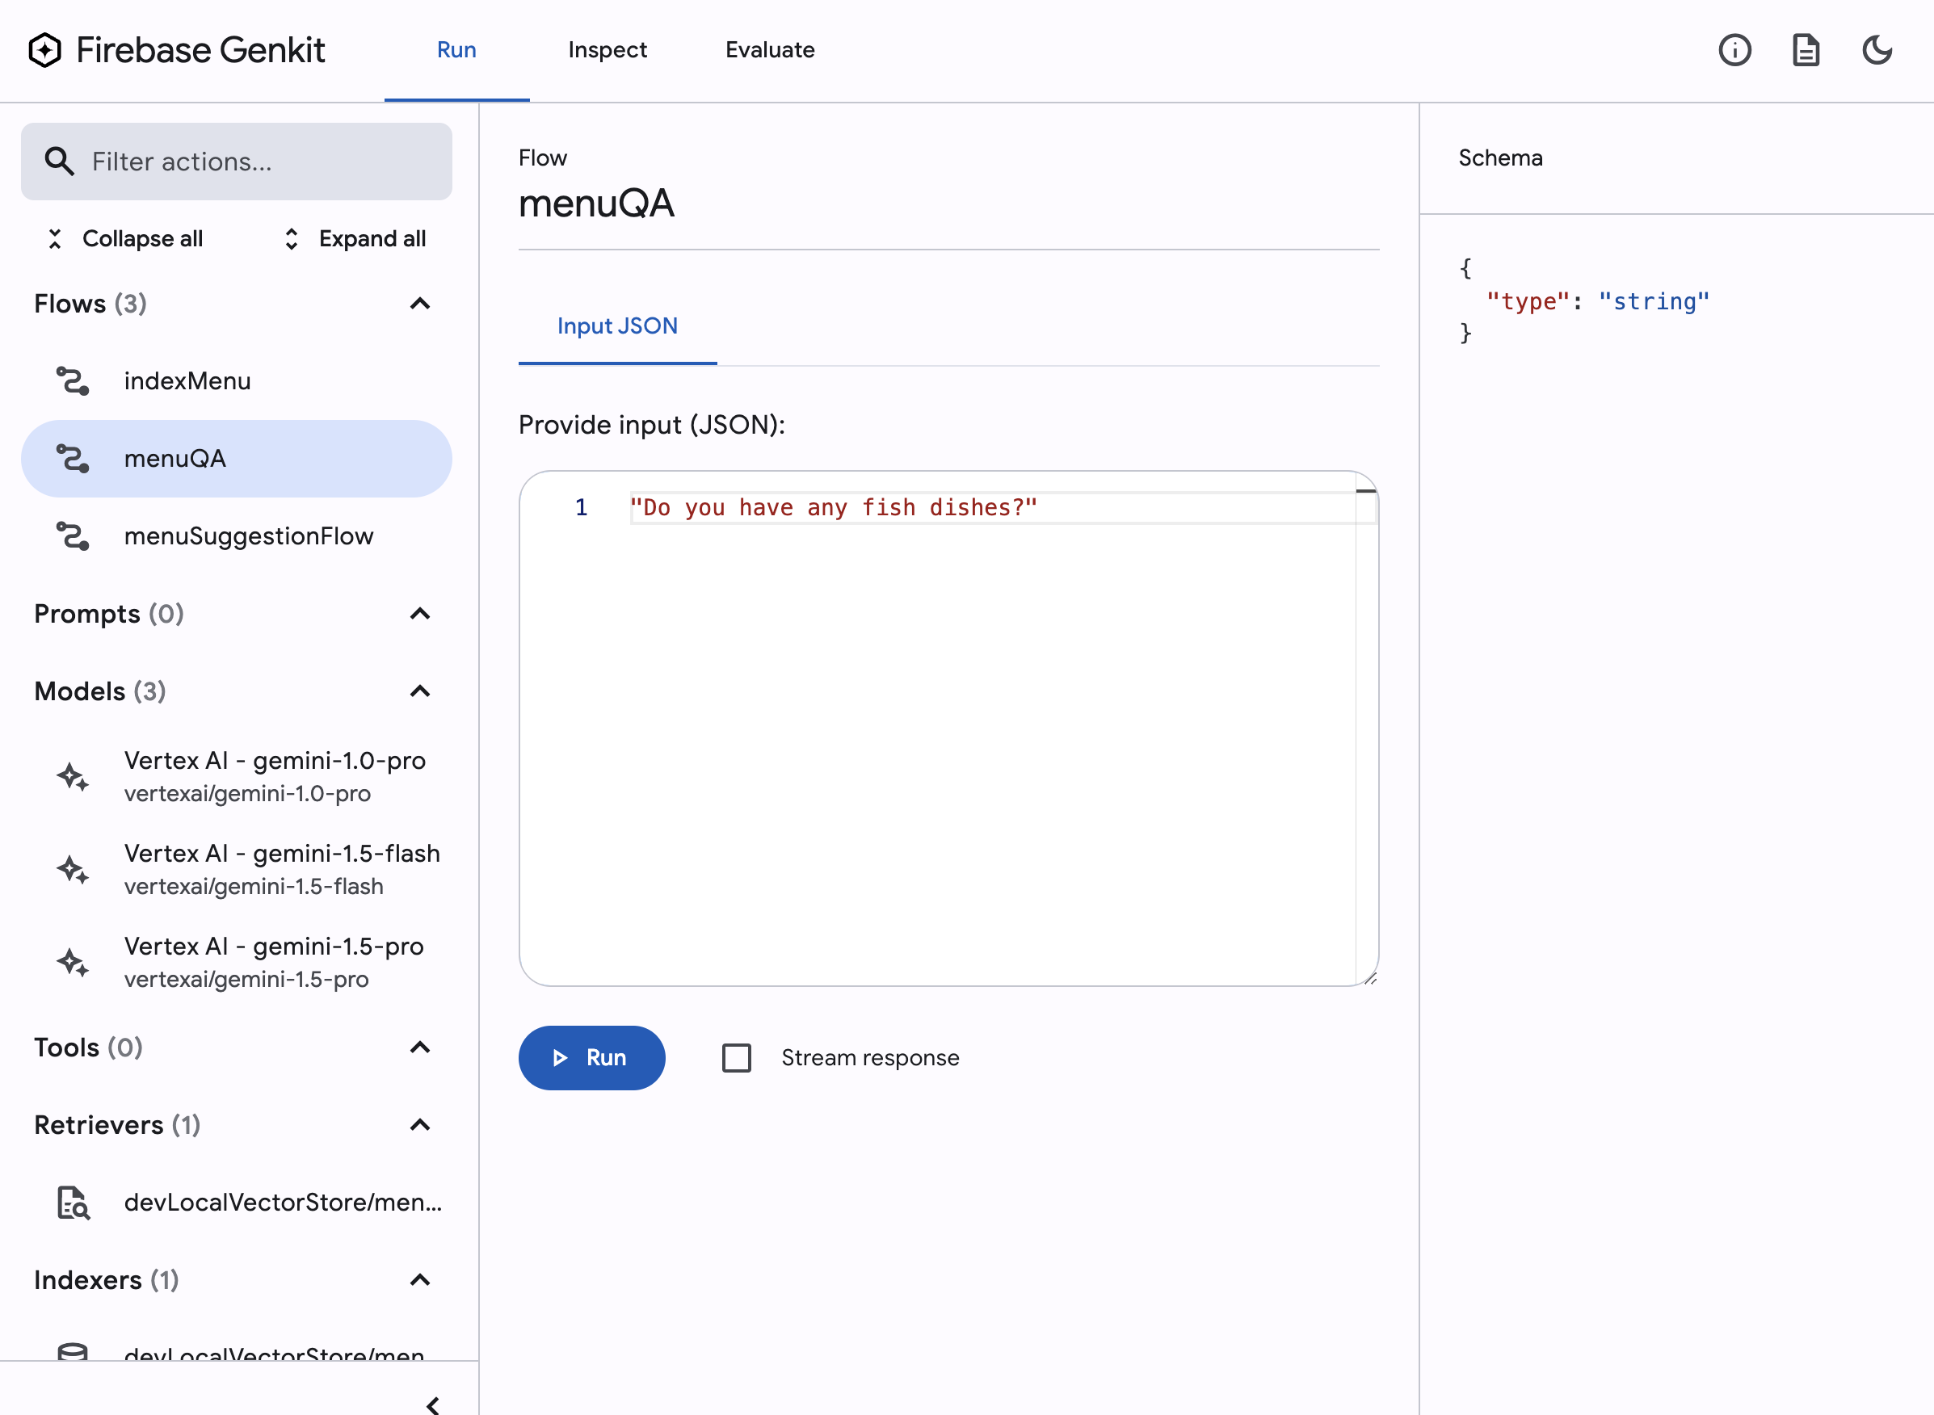This screenshot has height=1415, width=1934.
Task: Open devLocalVectorStore retriever entry
Action: pos(237,1203)
